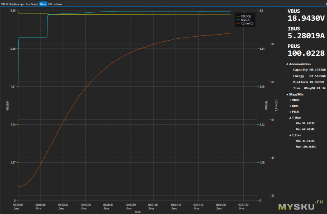The height and width of the screenshot is (214, 327).
Task: Click the Time axis title
Action: (x=137, y=212)
